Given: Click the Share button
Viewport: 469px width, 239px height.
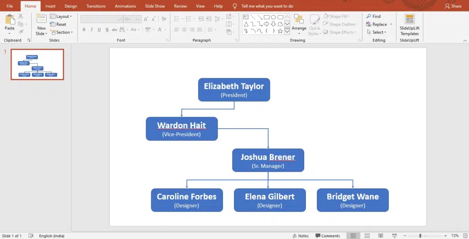Looking at the screenshot, I should tap(453, 6).
